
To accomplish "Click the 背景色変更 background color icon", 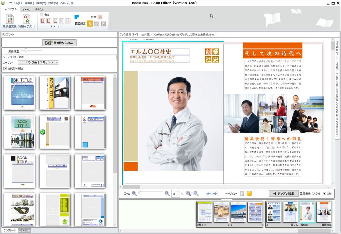I will pos(10,19).
